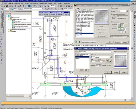Click the New document icon in toolbar

(x=2, y=6)
